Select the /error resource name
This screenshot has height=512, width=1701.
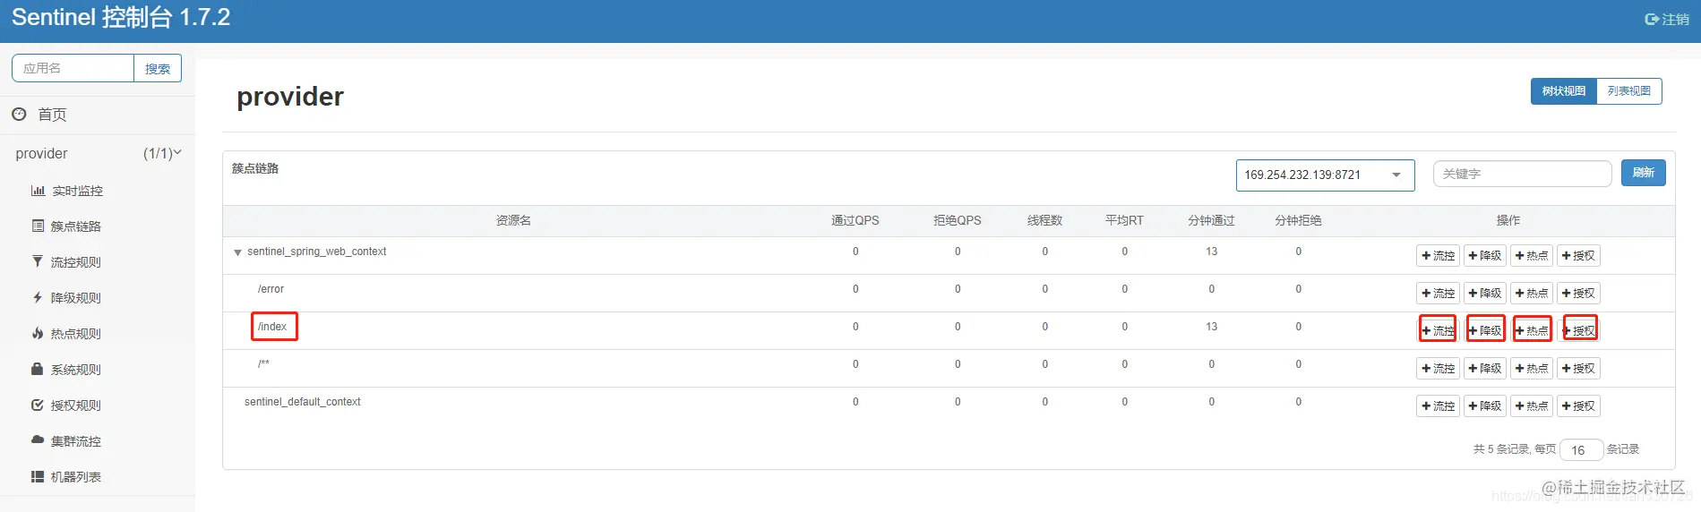pyautogui.click(x=271, y=289)
